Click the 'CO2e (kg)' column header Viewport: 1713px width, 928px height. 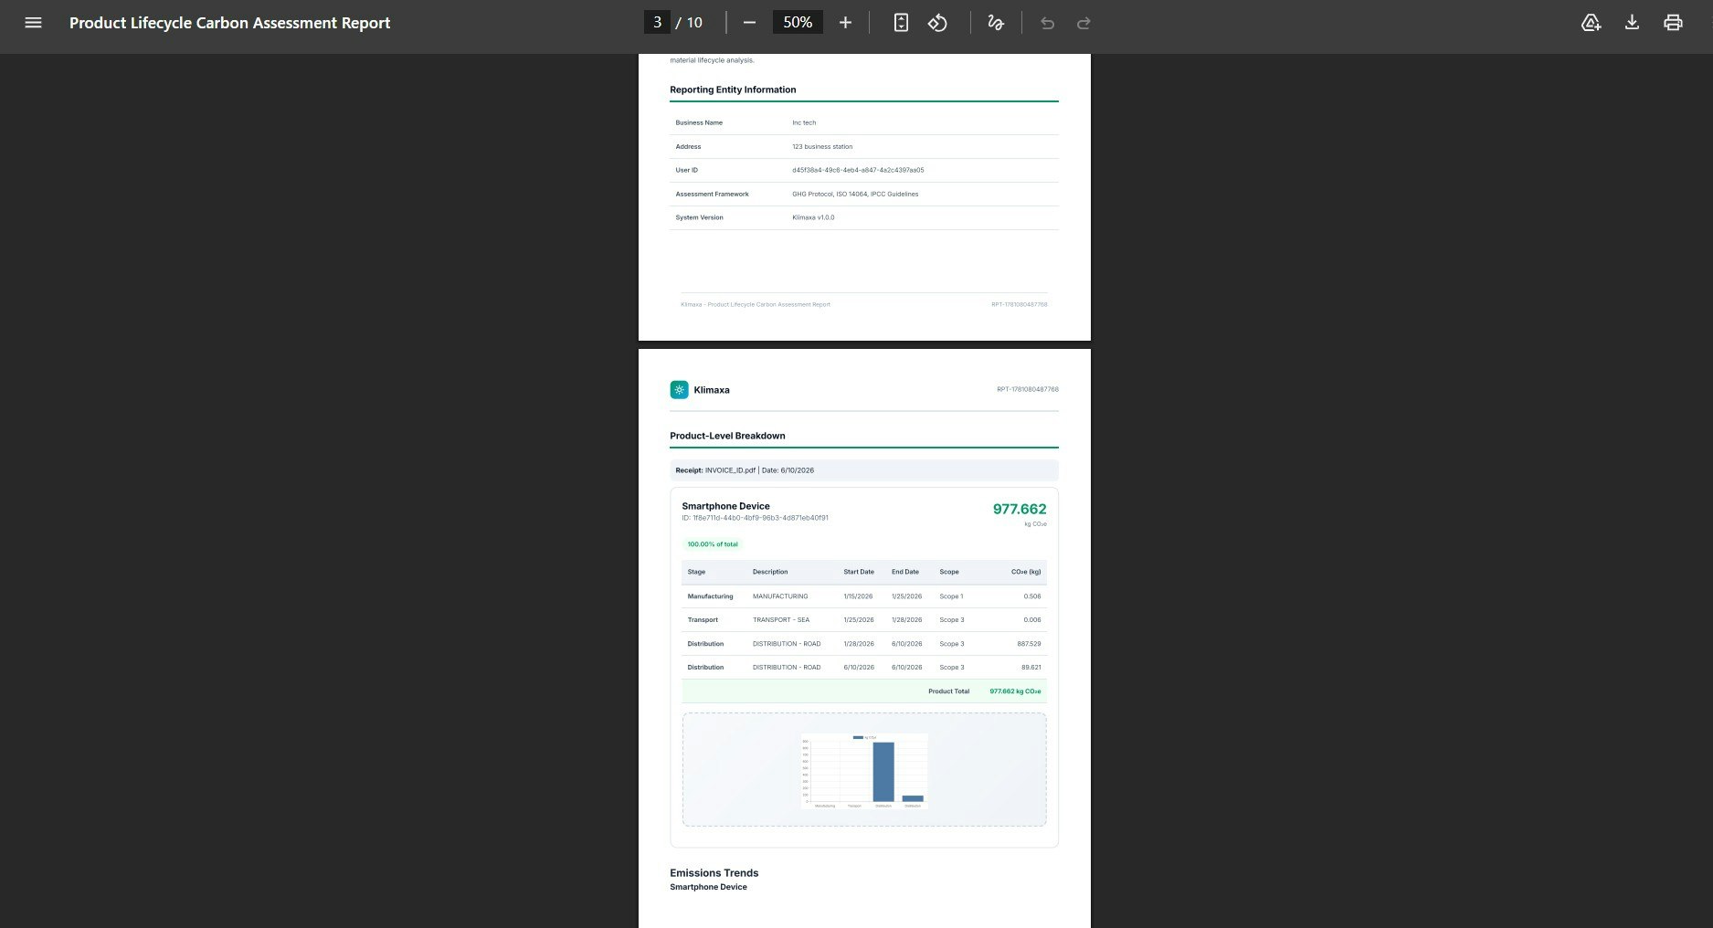pyautogui.click(x=1026, y=572)
